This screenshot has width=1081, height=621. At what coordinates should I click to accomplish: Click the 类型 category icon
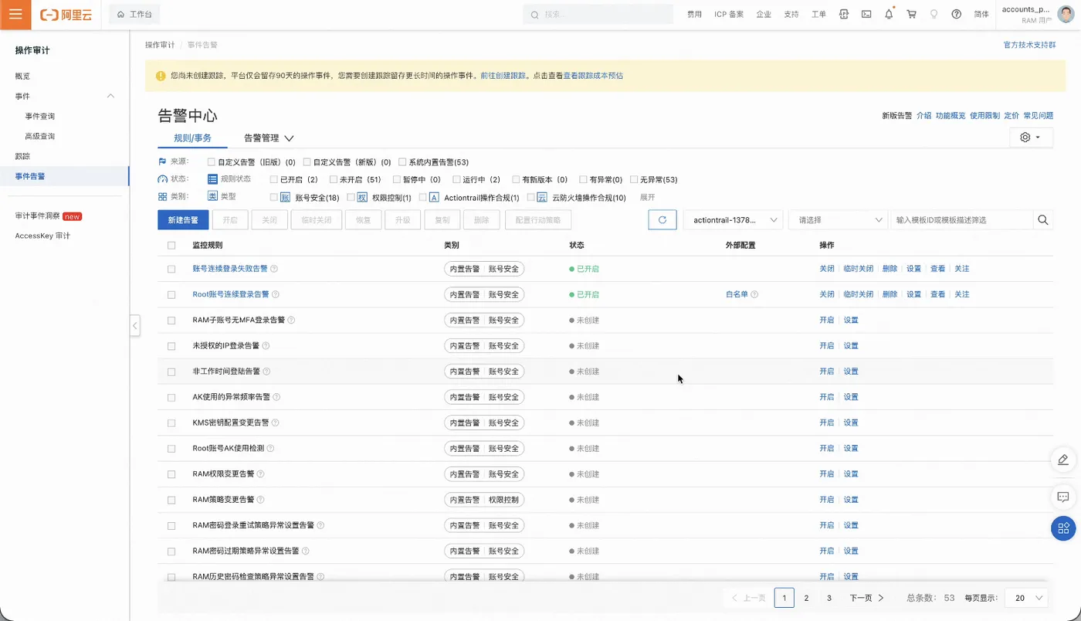tap(212, 197)
